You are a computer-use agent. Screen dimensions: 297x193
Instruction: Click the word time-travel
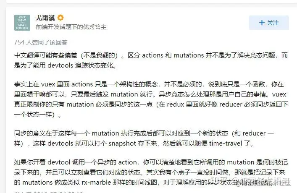[226, 143]
